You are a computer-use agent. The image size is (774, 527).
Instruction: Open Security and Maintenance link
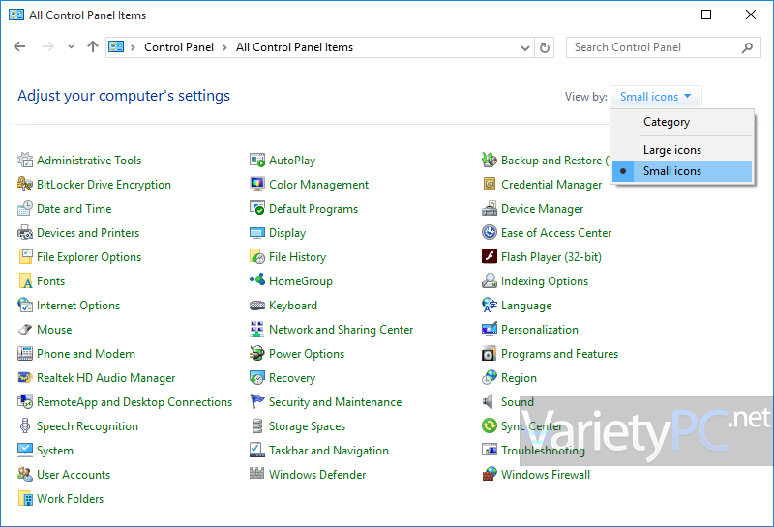335,401
